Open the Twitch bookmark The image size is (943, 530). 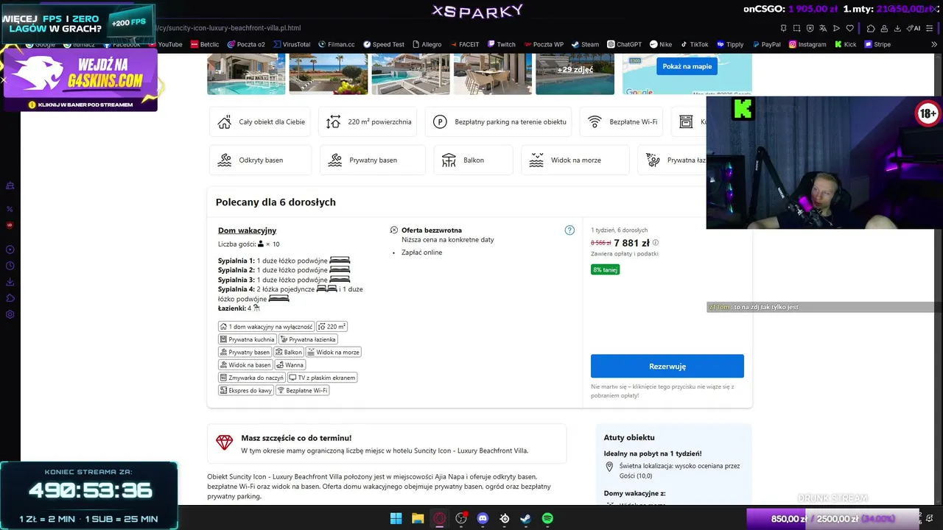click(501, 44)
